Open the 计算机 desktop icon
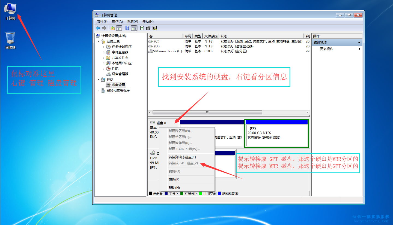 [x=10, y=8]
